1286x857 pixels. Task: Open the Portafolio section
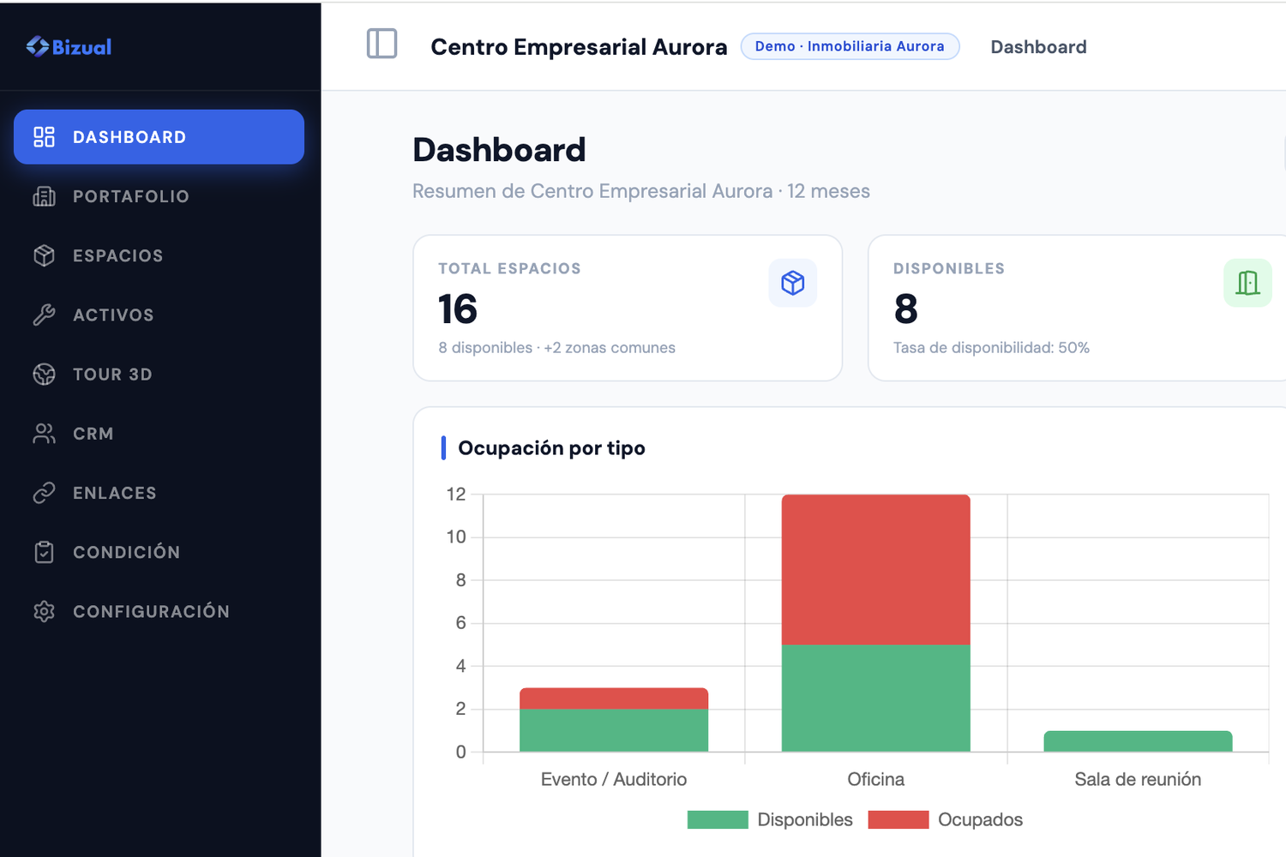pyautogui.click(x=159, y=196)
